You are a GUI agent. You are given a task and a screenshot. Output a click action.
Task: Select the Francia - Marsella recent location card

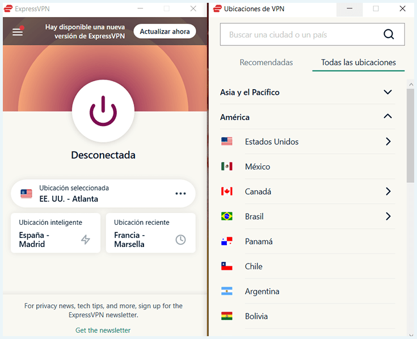tap(150, 233)
